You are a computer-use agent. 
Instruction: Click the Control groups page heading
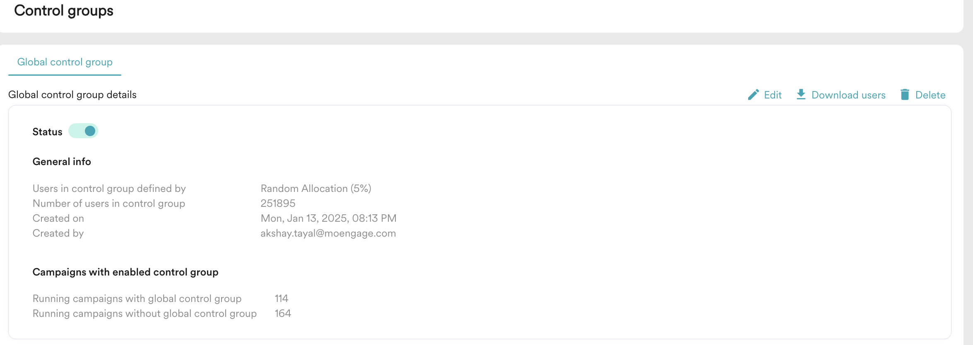point(64,10)
